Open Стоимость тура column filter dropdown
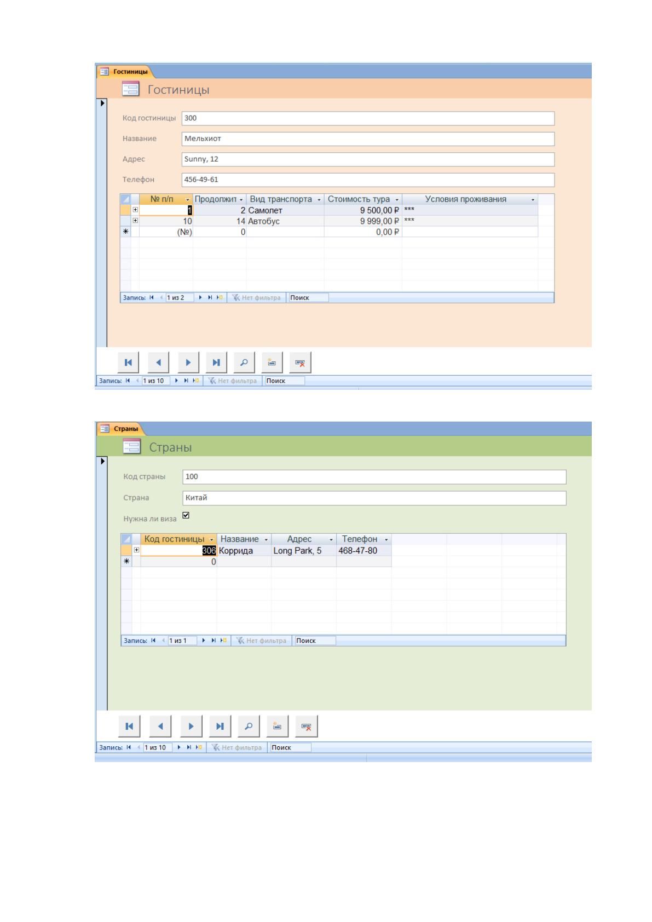 tap(397, 199)
